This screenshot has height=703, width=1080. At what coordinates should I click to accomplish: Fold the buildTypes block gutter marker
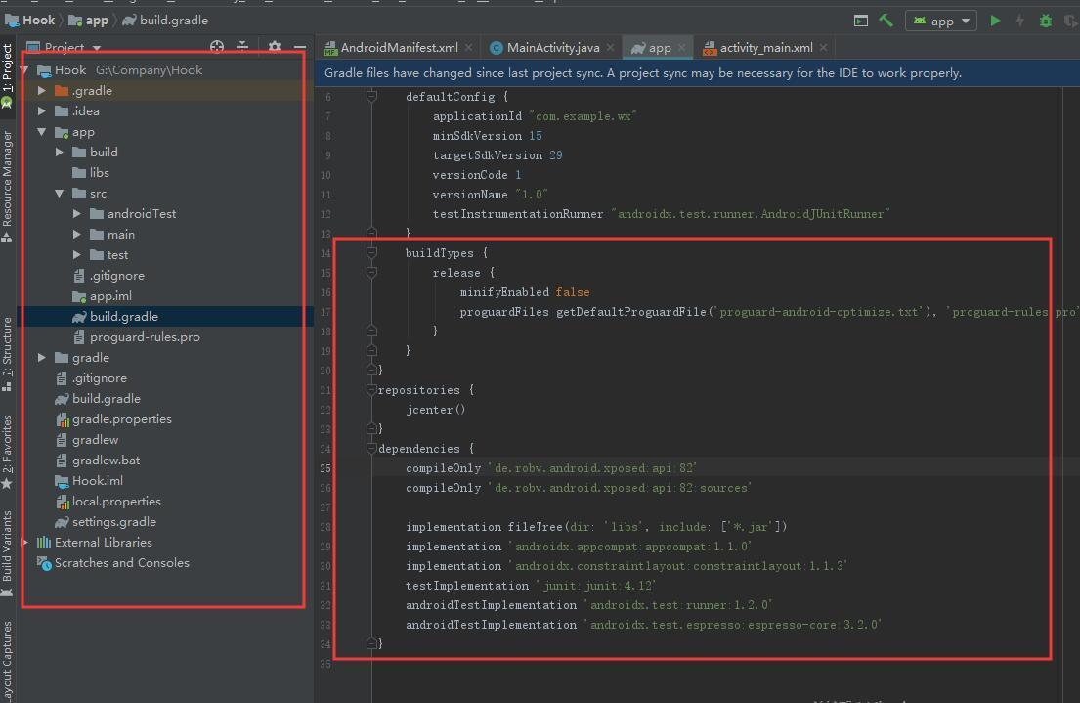click(x=372, y=253)
